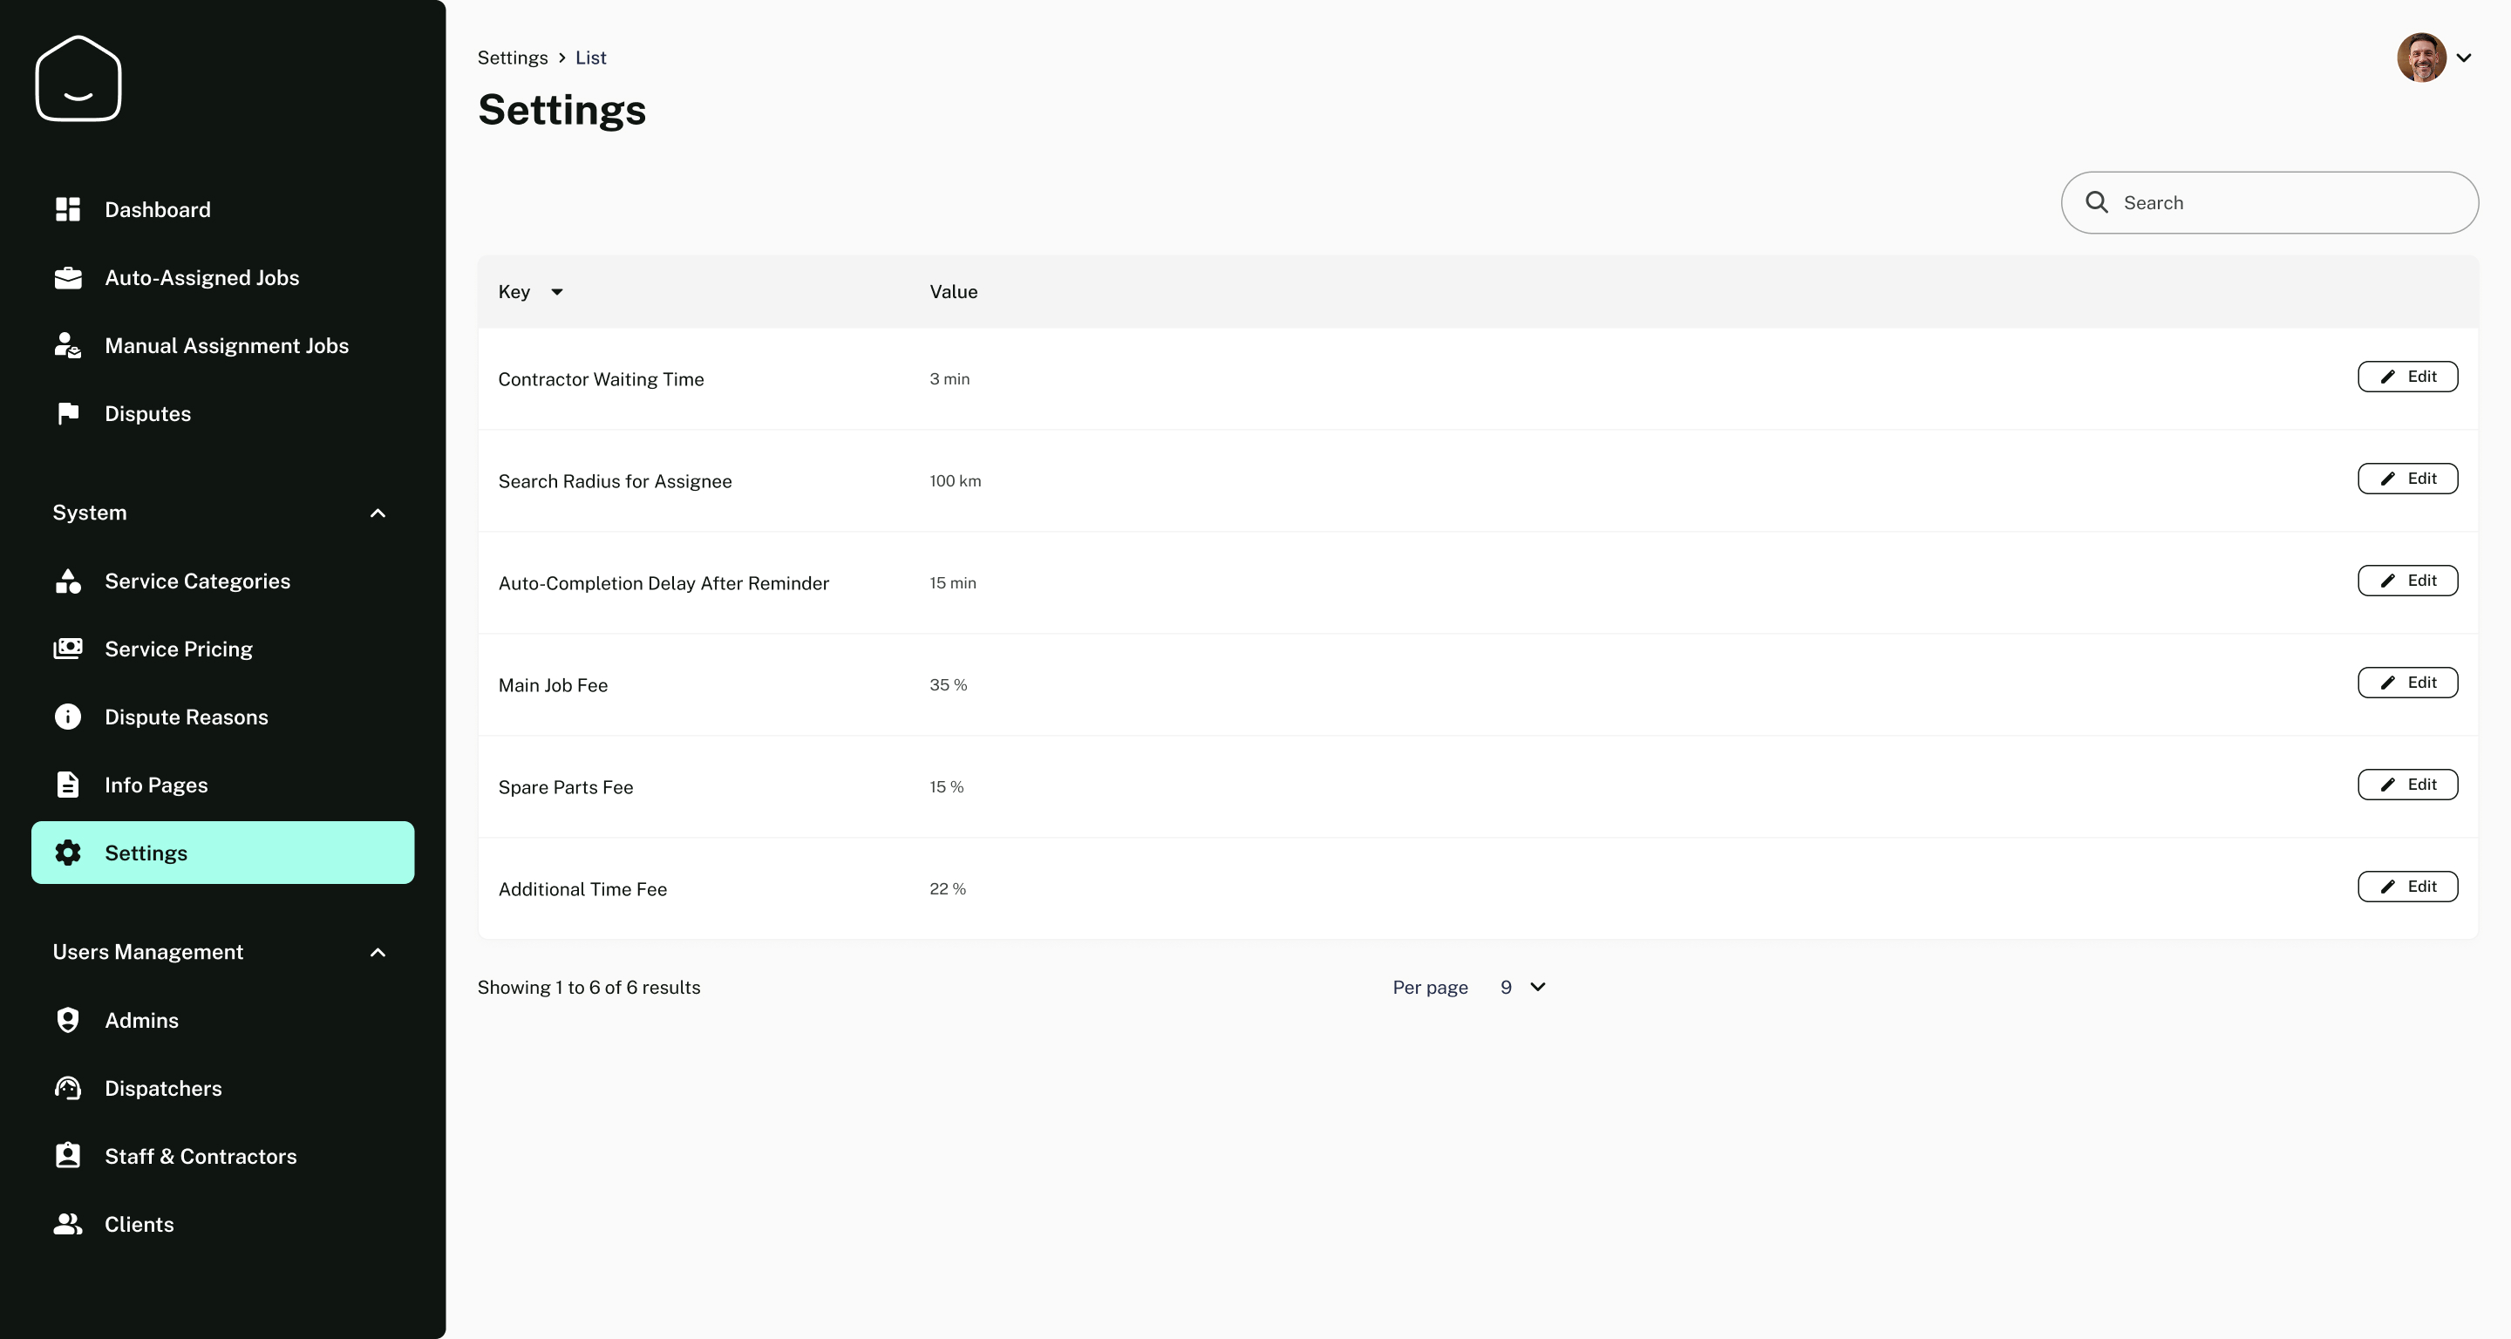Go to Info Pages menu item
The width and height of the screenshot is (2511, 1339).
click(156, 785)
